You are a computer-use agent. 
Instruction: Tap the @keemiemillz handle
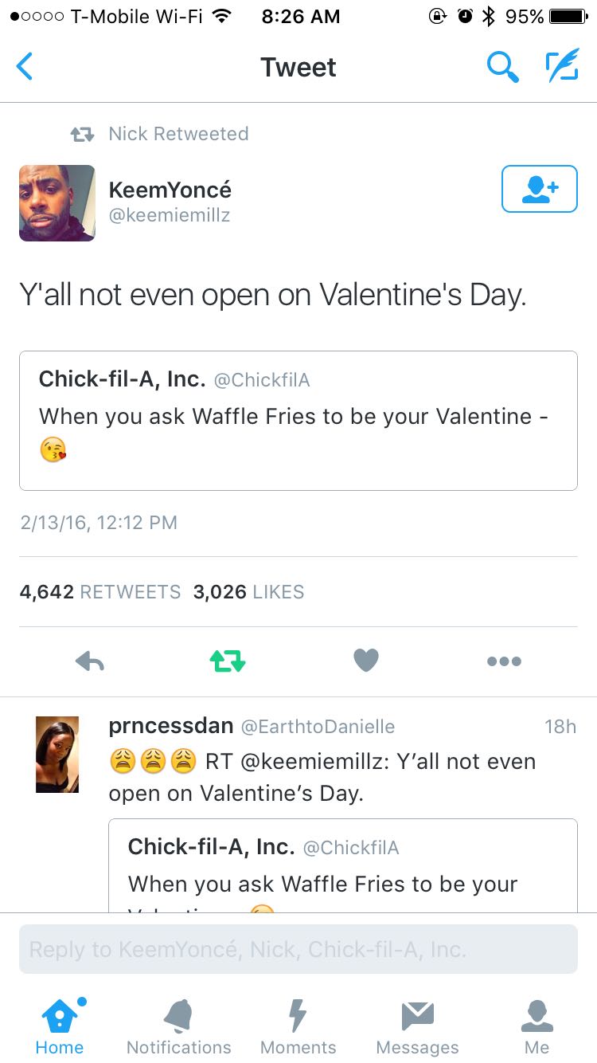(x=169, y=215)
